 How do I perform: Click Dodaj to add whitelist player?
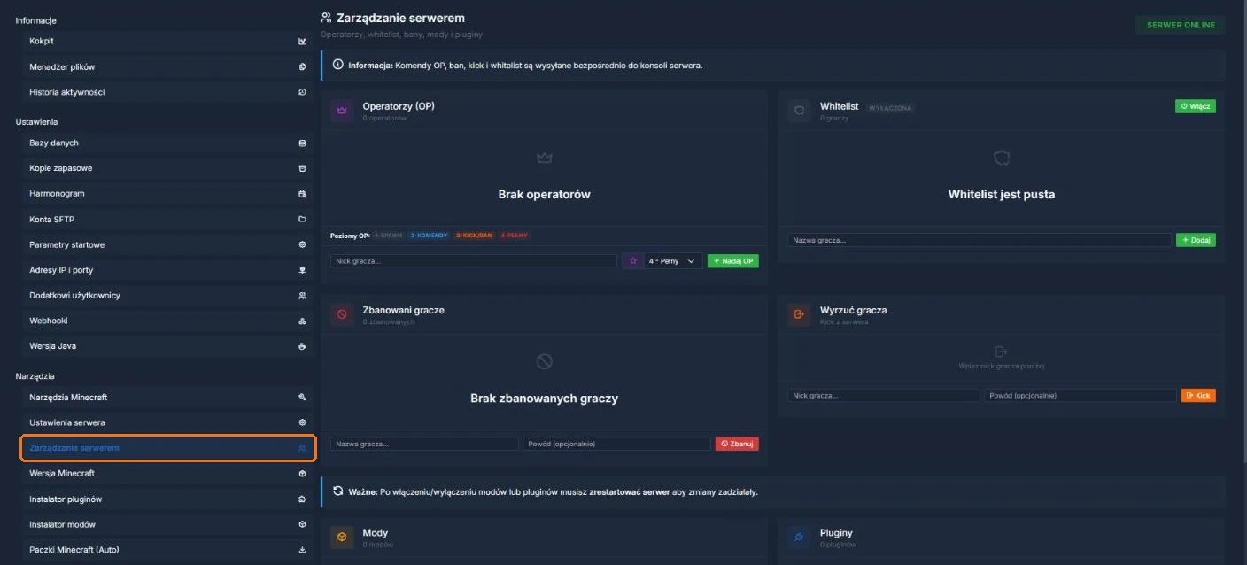click(1196, 240)
